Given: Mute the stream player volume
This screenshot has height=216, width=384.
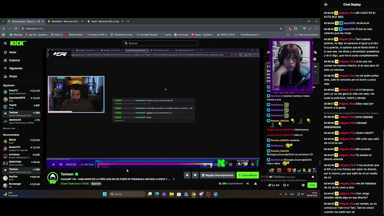Looking at the screenshot, I should pyautogui.click(x=61, y=164).
